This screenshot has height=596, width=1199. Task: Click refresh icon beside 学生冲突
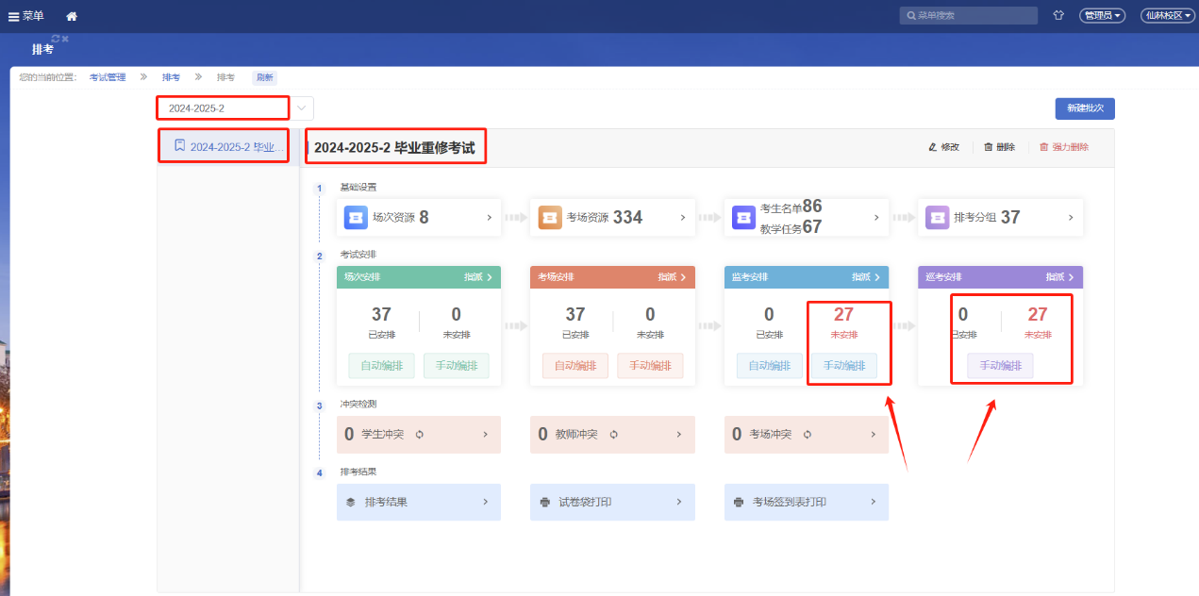tap(419, 435)
